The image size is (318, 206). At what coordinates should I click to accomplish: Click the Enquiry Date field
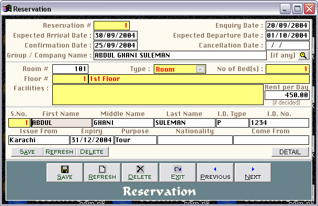click(x=288, y=26)
